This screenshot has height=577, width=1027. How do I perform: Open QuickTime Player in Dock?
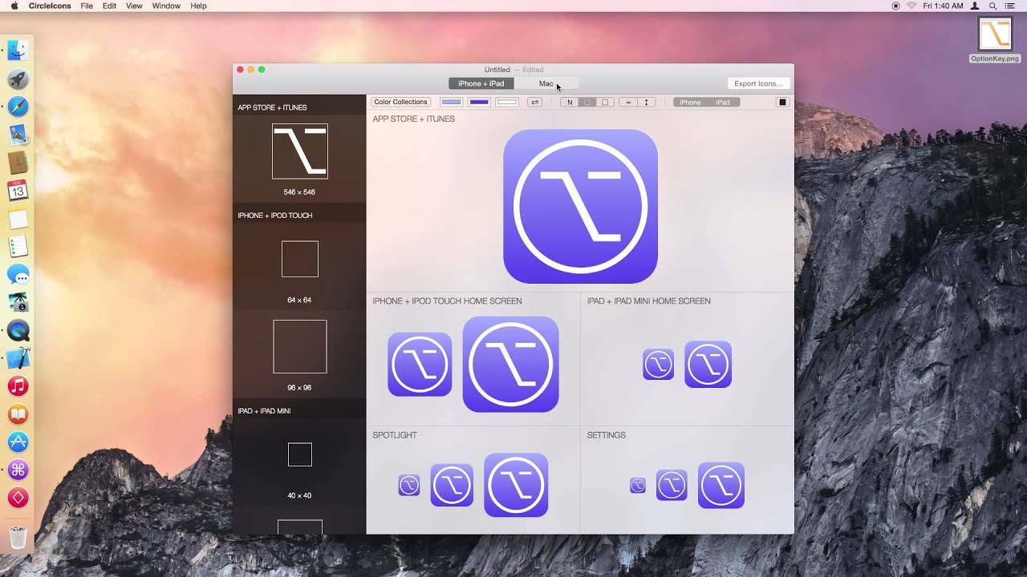[18, 330]
